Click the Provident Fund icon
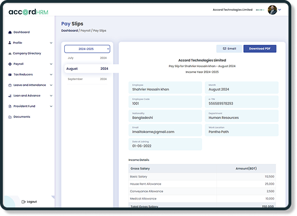Viewport: 297px width, 216px height. [10, 106]
